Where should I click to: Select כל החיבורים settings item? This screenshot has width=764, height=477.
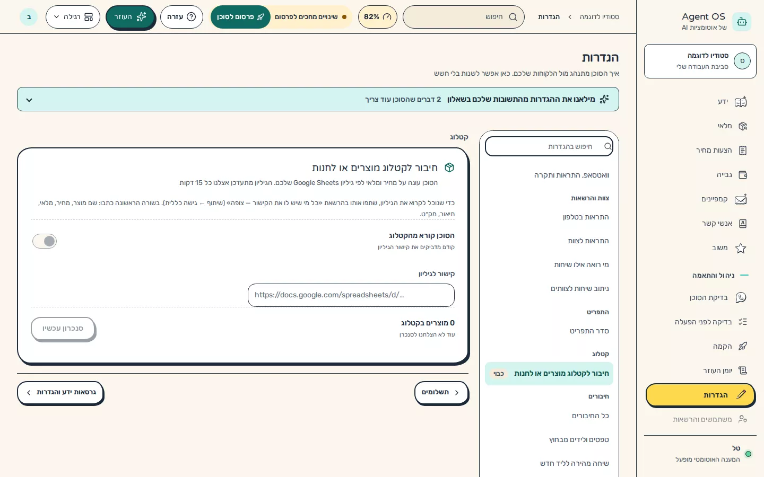pos(549,416)
